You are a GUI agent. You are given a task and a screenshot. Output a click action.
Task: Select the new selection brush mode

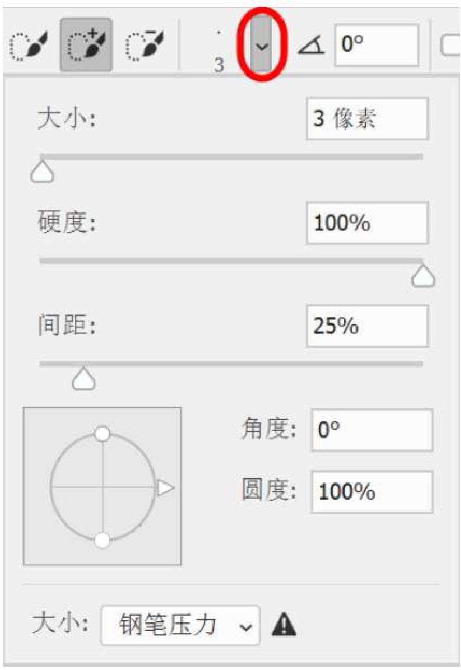[29, 46]
